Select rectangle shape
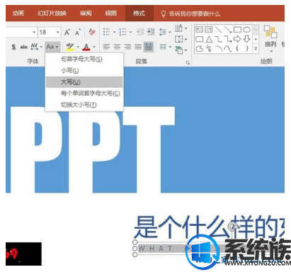This screenshot has height=272, width=291. 237,30
